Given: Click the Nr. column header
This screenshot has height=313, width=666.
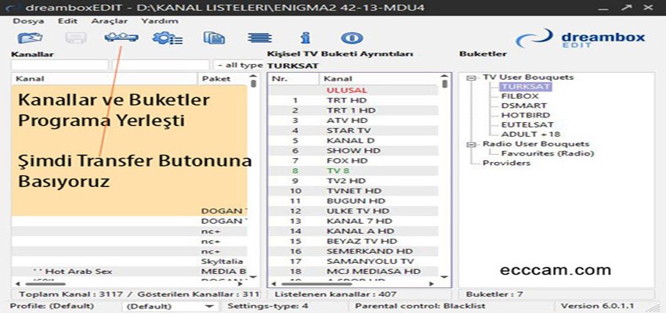Looking at the screenshot, I should pos(294,78).
